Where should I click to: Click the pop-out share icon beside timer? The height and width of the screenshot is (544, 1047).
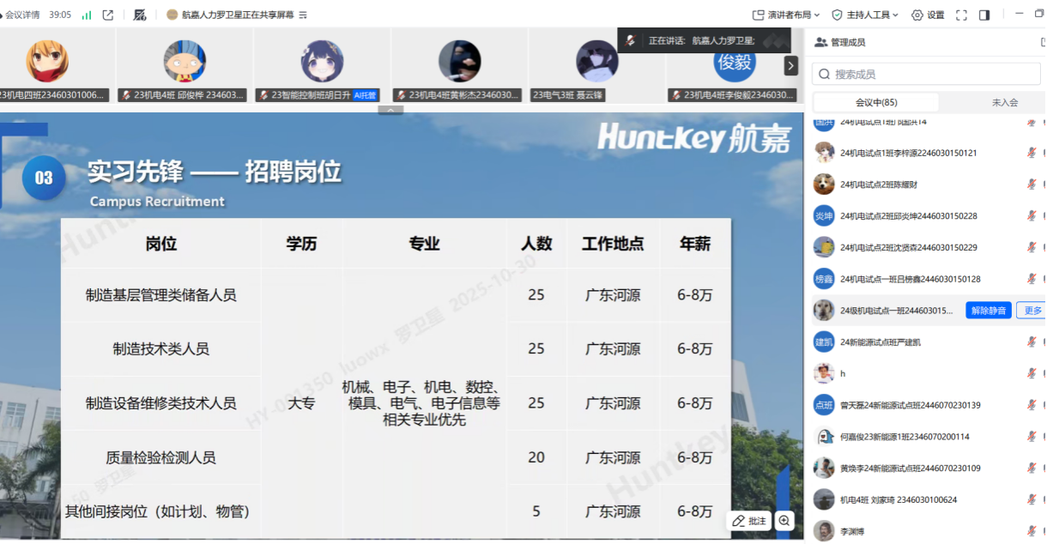pos(108,15)
